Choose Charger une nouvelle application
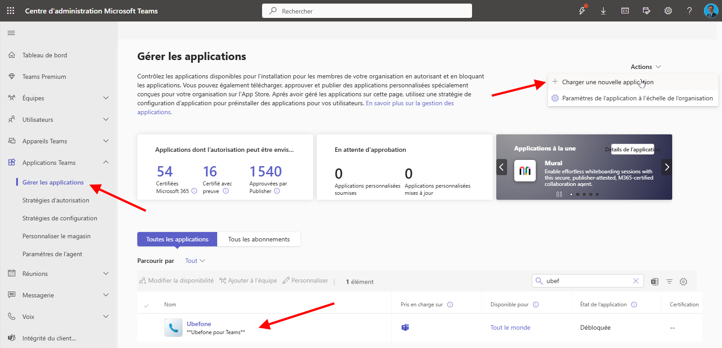 coord(633,82)
